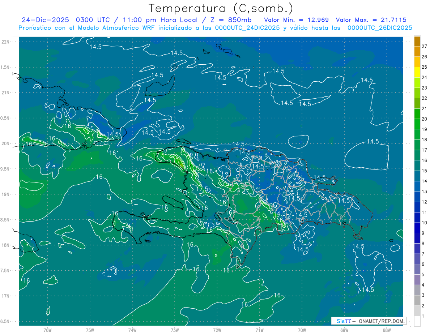This screenshot has width=434, height=335.
Task: Click the gray swatch between 3 and 4
Action: [x=417, y=290]
